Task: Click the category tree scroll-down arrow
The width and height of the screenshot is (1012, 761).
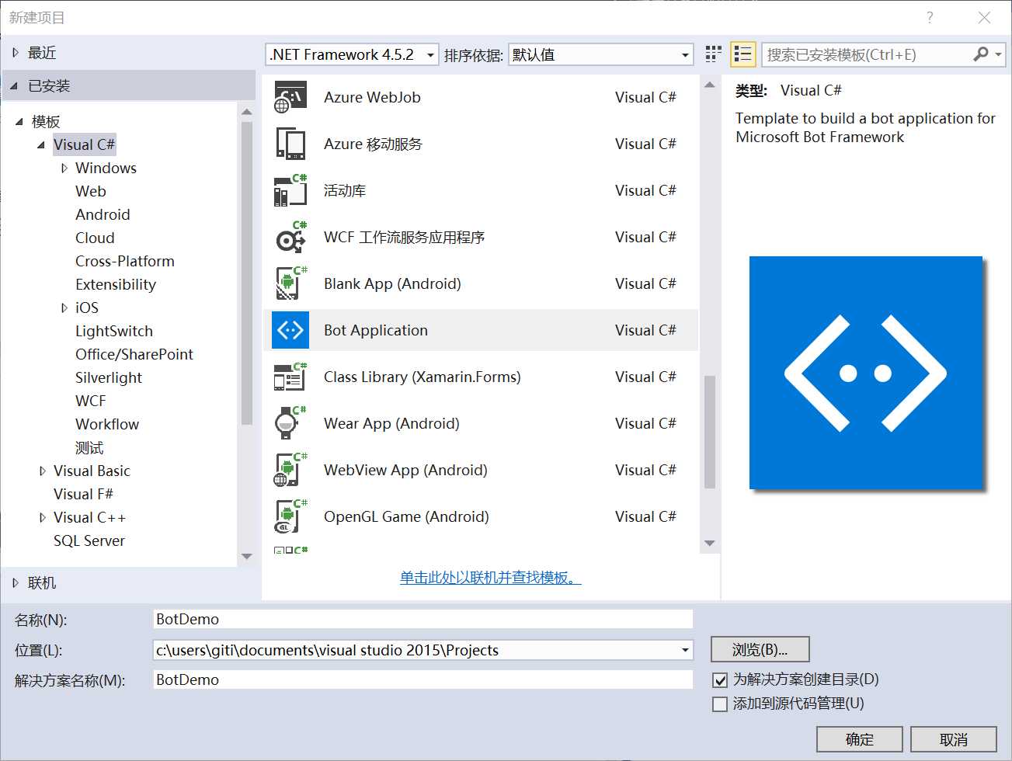Action: click(247, 556)
